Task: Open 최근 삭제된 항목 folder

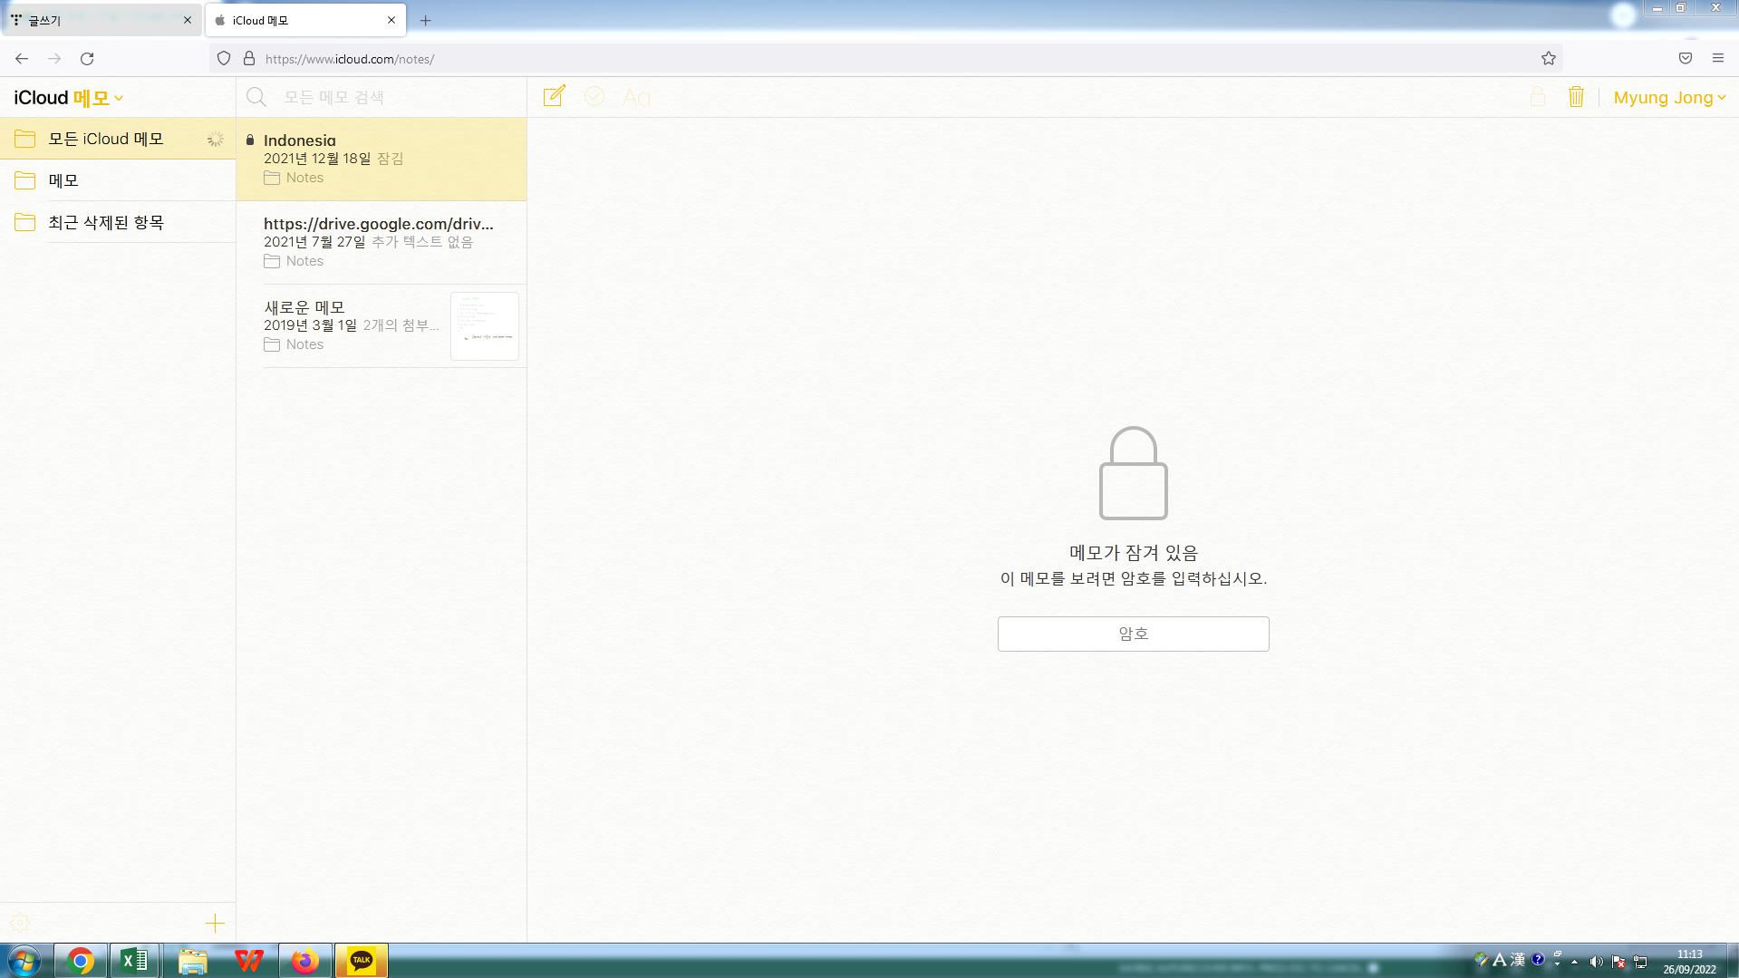Action: (x=118, y=222)
